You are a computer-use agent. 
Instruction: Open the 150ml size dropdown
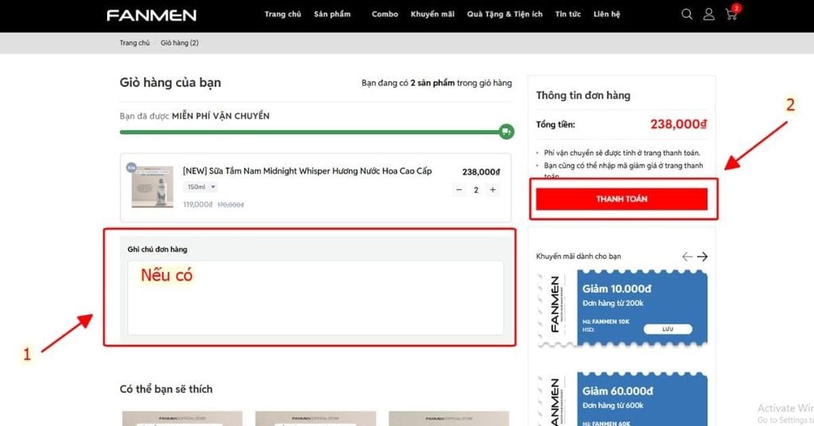(x=200, y=187)
